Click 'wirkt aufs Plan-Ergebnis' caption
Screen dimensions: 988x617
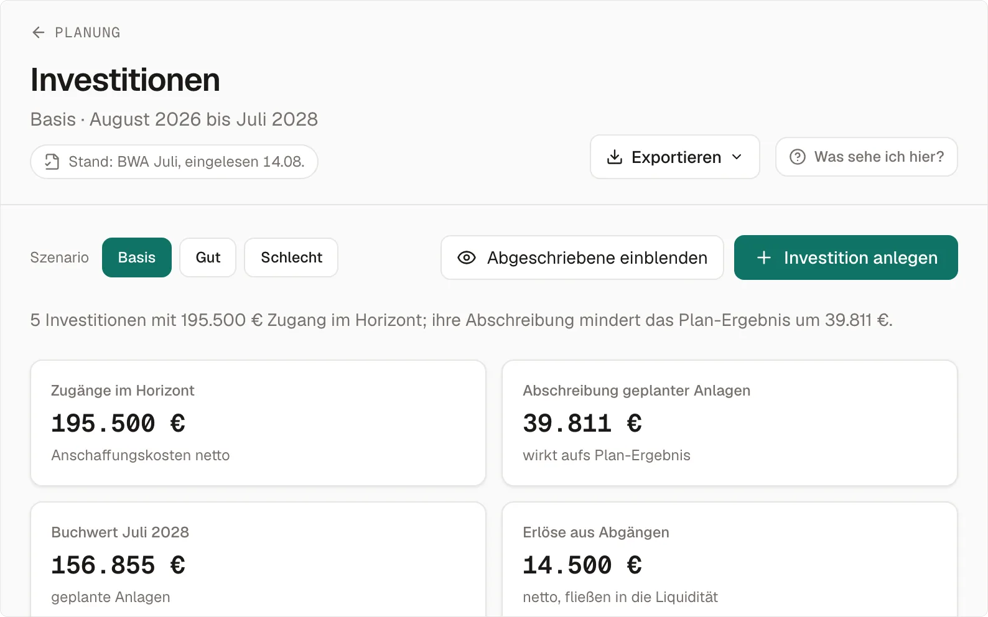[x=607, y=455]
